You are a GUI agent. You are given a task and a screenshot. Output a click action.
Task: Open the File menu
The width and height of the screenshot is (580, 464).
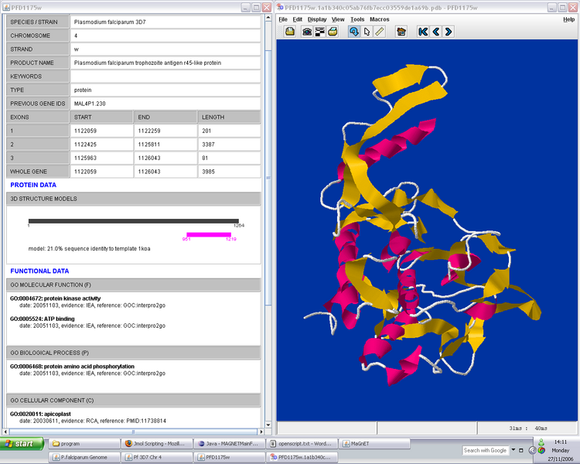click(x=282, y=19)
